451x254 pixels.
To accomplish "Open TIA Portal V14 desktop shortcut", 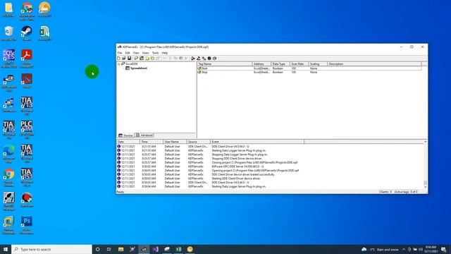I will click(x=27, y=154).
